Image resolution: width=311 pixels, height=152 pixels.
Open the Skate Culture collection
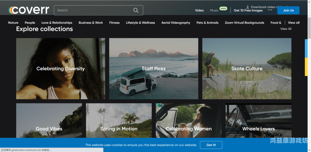[247, 68]
